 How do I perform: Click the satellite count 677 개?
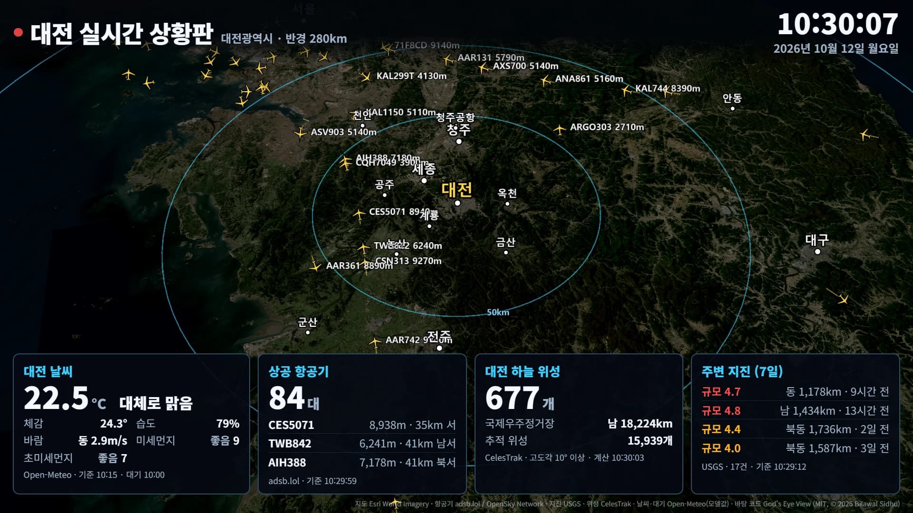click(520, 398)
